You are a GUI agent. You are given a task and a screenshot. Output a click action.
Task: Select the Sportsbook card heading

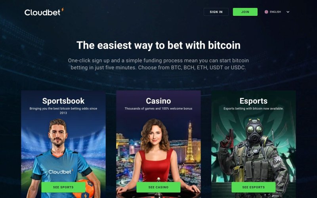(63, 101)
